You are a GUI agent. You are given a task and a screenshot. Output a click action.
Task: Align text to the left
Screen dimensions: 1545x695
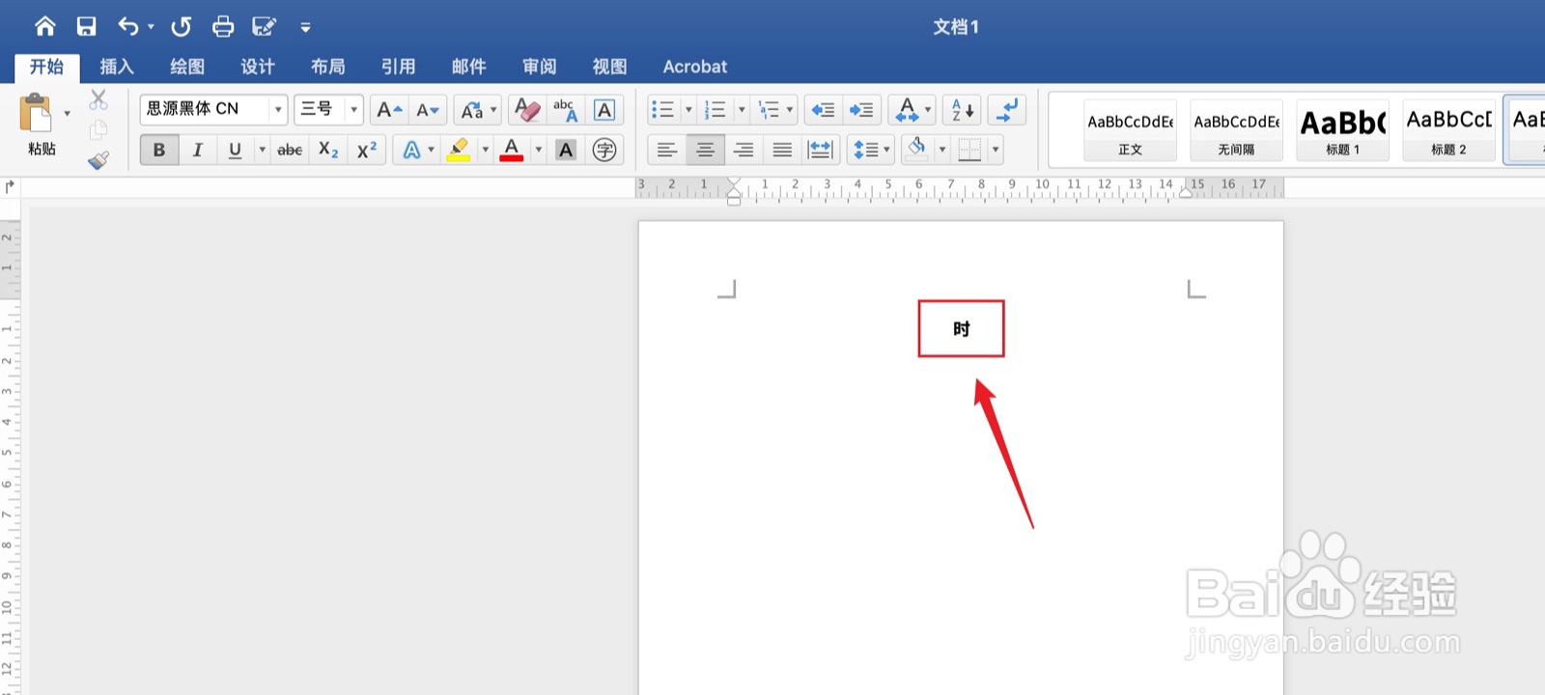pyautogui.click(x=666, y=150)
